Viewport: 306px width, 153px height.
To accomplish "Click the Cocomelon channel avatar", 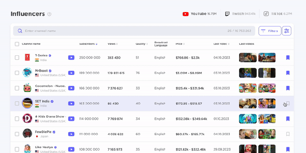I will point(27,88).
